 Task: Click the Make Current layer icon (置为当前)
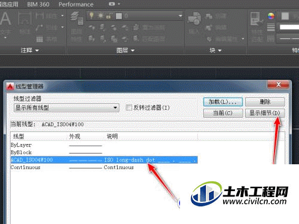point(136,27)
